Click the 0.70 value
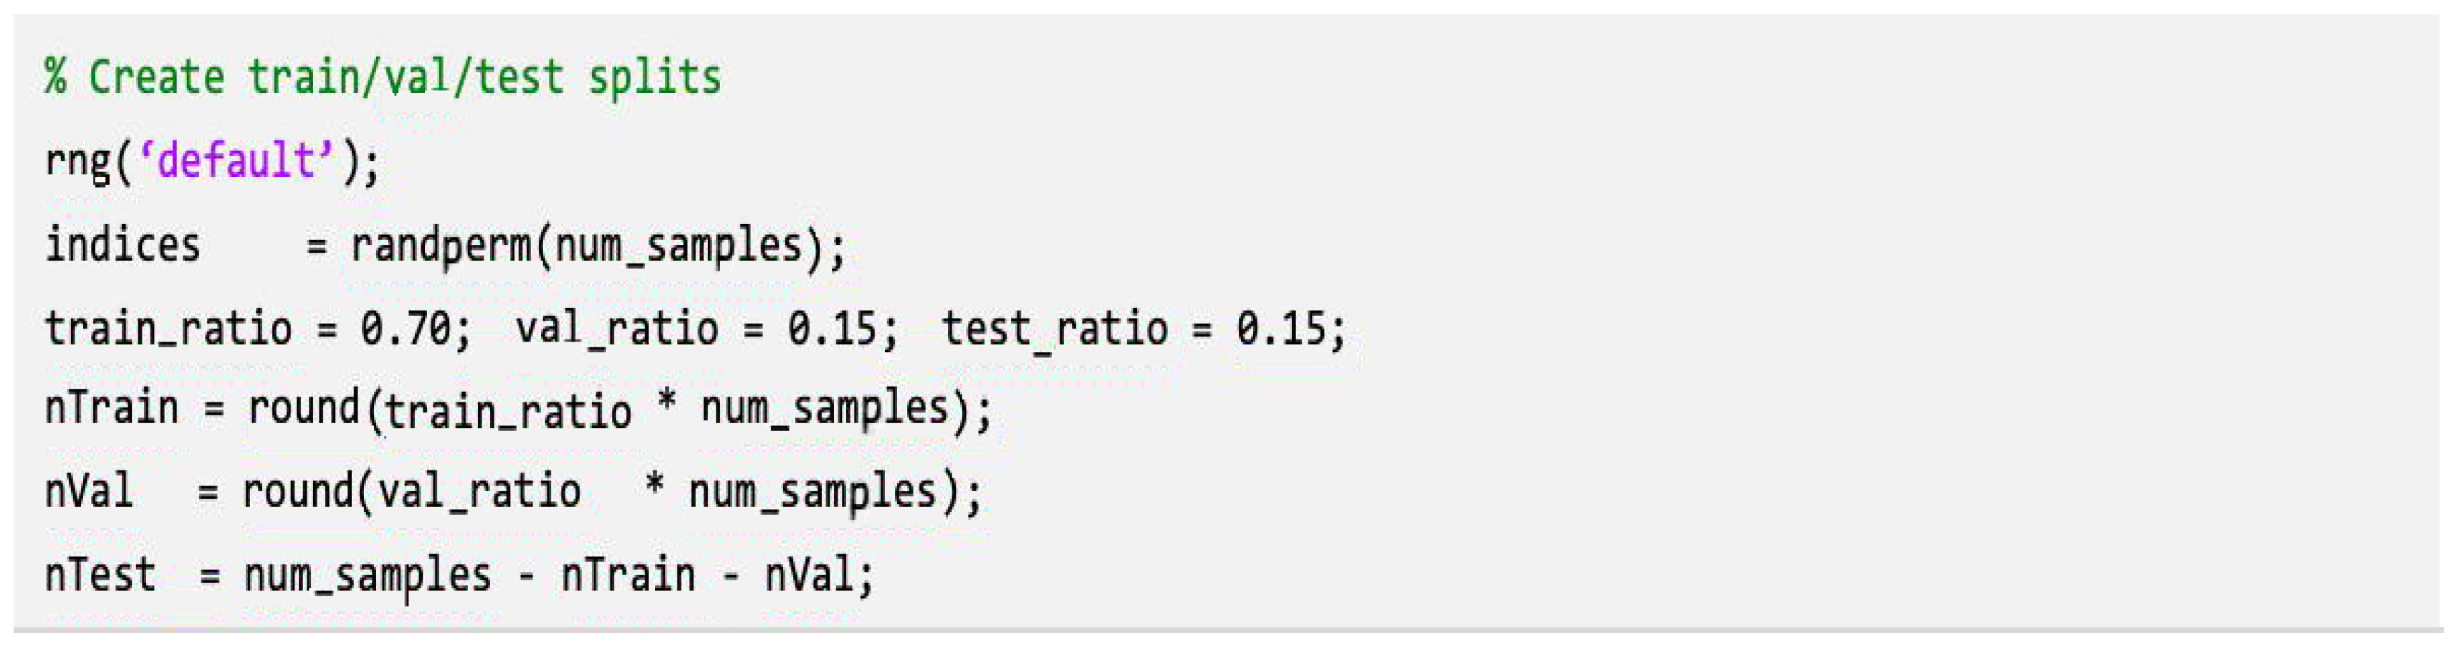The width and height of the screenshot is (2454, 648). point(404,329)
